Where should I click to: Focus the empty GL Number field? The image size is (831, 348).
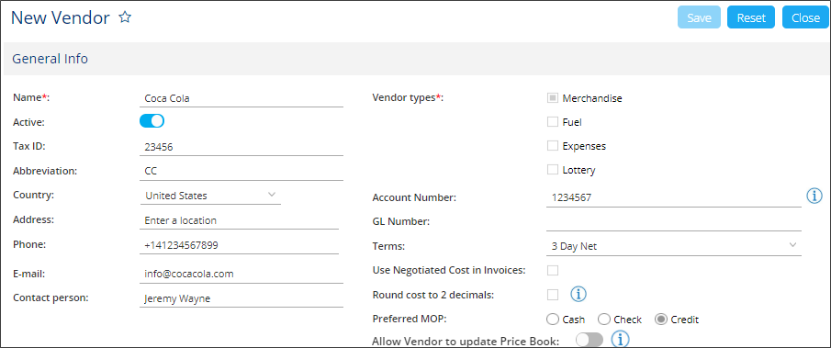pyautogui.click(x=674, y=222)
